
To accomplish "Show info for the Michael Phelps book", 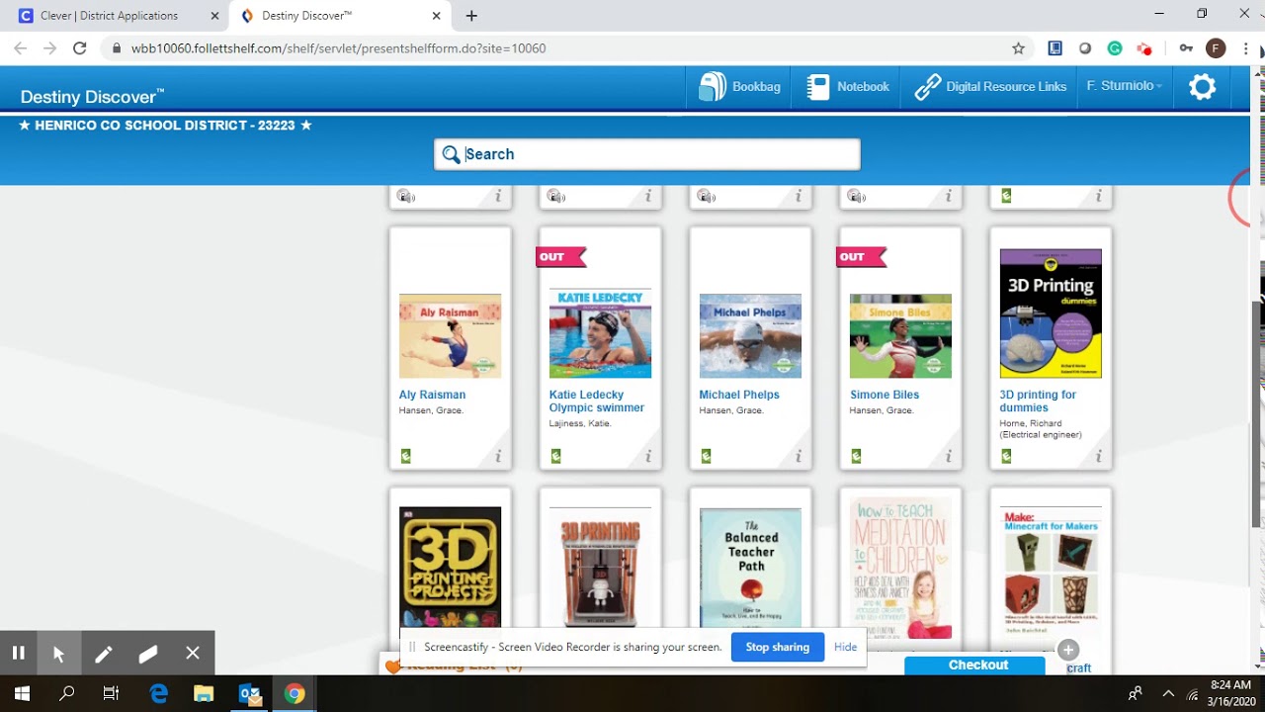I will pyautogui.click(x=799, y=456).
